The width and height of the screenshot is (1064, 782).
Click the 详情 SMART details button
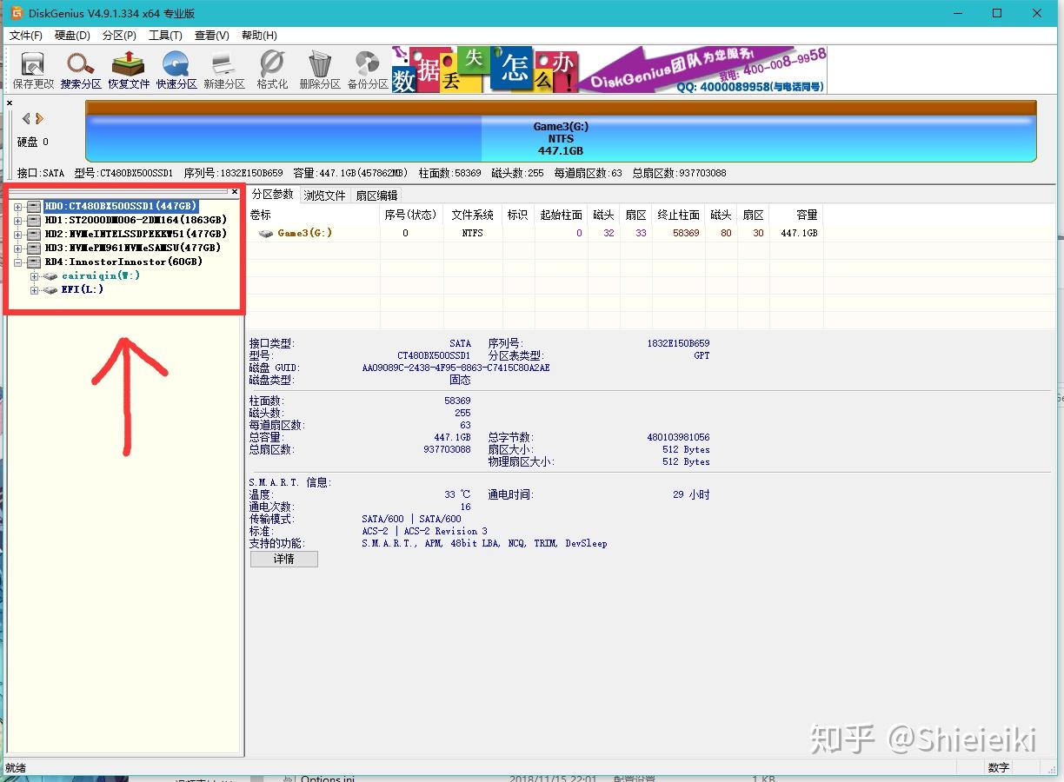[283, 559]
